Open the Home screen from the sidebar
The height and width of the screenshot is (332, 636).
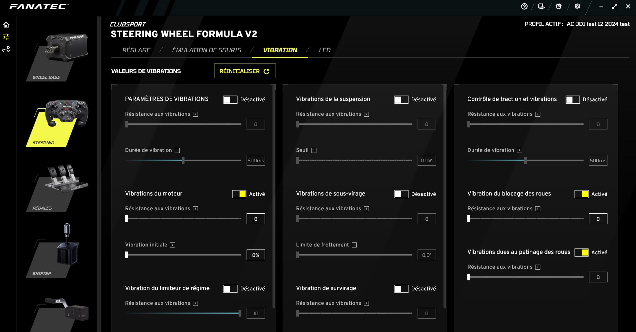click(x=5, y=24)
